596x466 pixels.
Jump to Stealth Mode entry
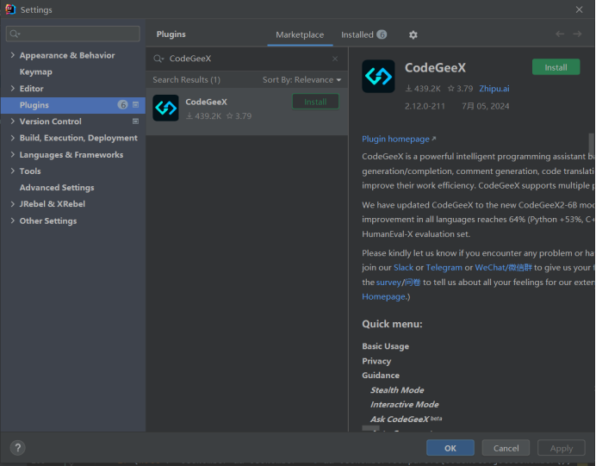click(x=397, y=390)
